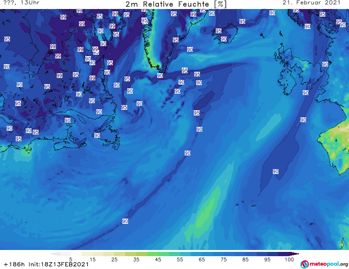This screenshot has width=349, height=269.
Task: Pick the dark purple arrow at legend end
Action: pyautogui.click(x=294, y=254)
